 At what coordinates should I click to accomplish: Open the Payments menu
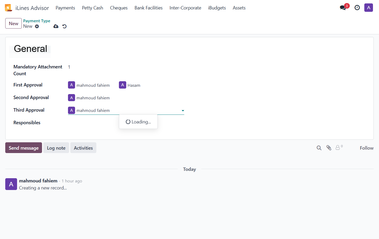pos(65,8)
